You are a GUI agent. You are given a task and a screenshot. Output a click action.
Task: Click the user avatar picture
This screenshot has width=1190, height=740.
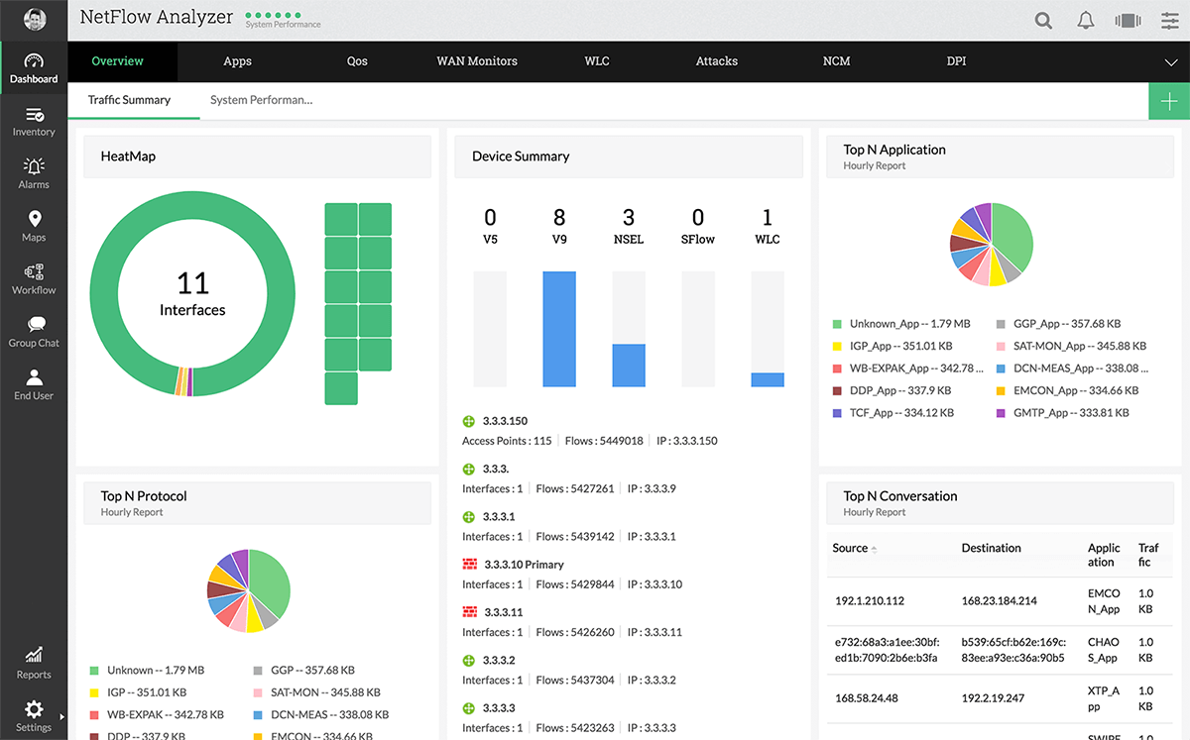34,20
